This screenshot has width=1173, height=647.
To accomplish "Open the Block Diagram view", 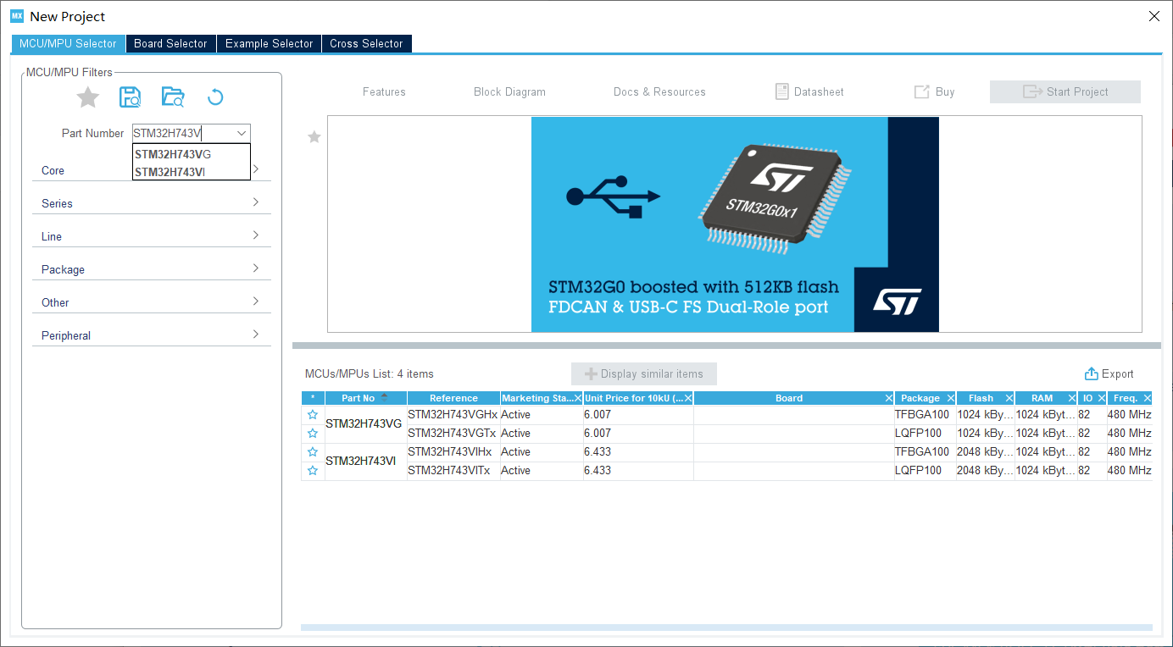I will coord(509,91).
